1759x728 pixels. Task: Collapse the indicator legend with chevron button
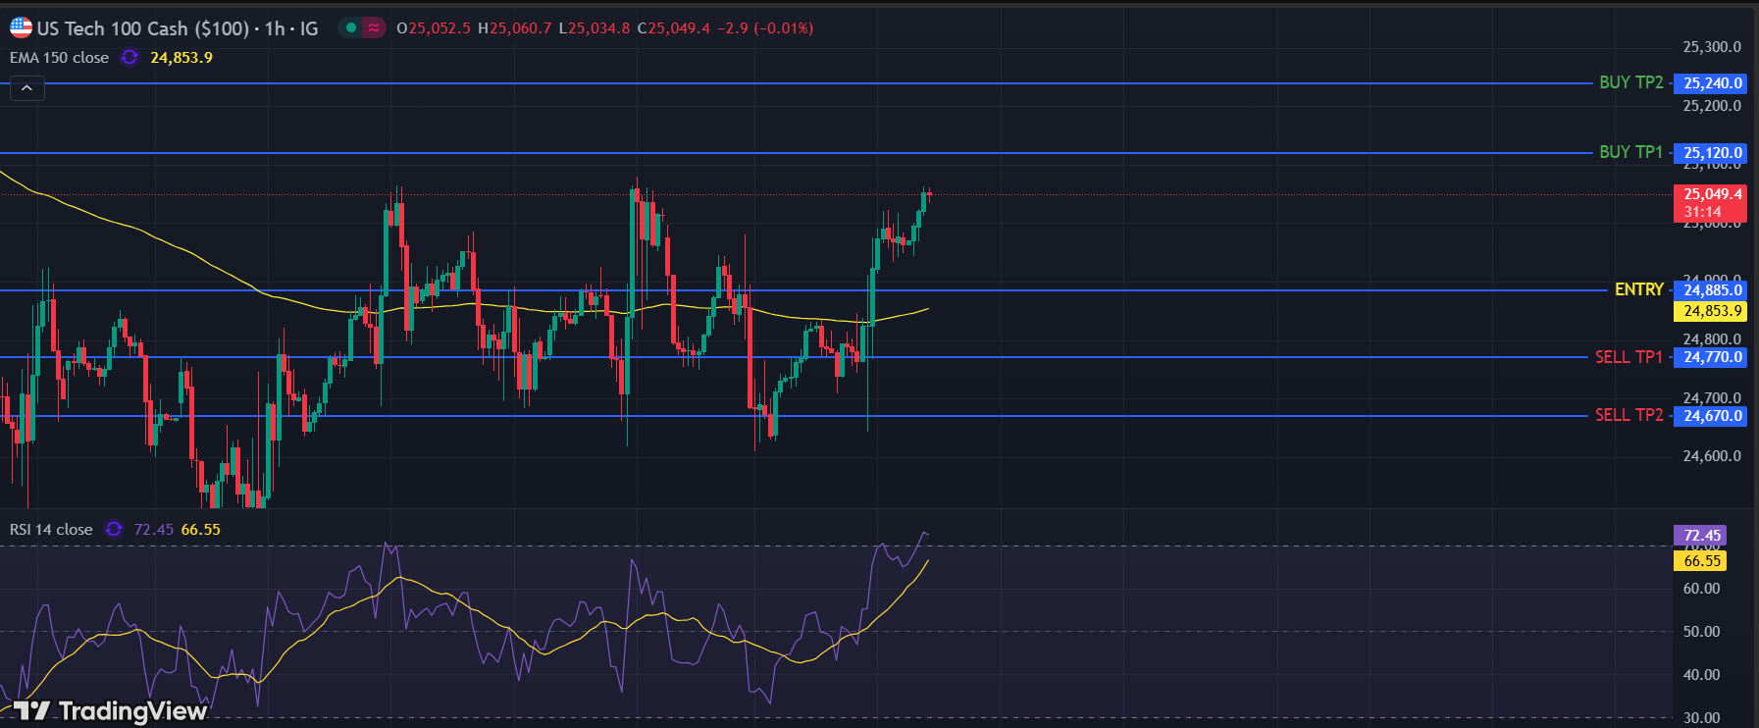(x=26, y=88)
